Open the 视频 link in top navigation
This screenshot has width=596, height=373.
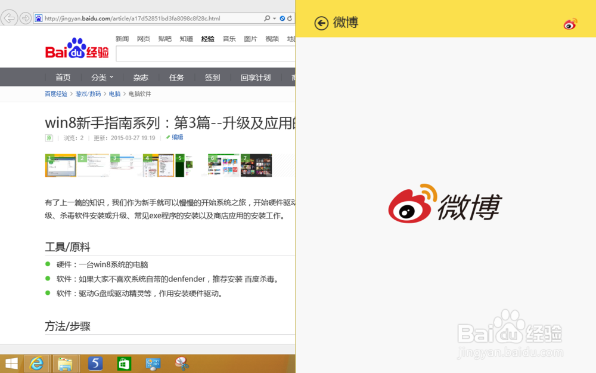272,39
